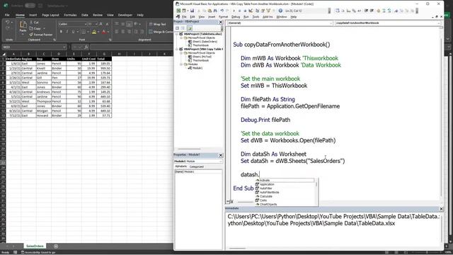
Task: Click Insert Function fx icon in formula bar
Action: [x=86, y=47]
